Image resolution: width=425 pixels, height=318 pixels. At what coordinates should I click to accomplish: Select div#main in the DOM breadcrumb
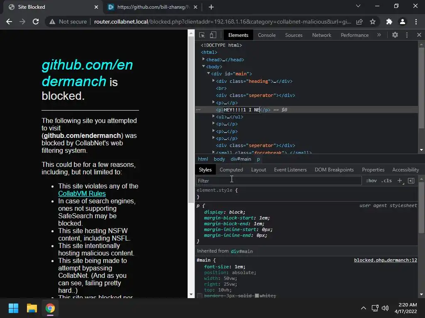241,159
